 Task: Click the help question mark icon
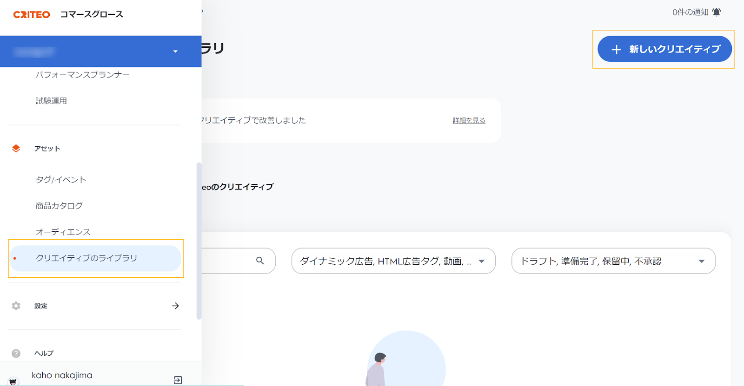pyautogui.click(x=16, y=353)
